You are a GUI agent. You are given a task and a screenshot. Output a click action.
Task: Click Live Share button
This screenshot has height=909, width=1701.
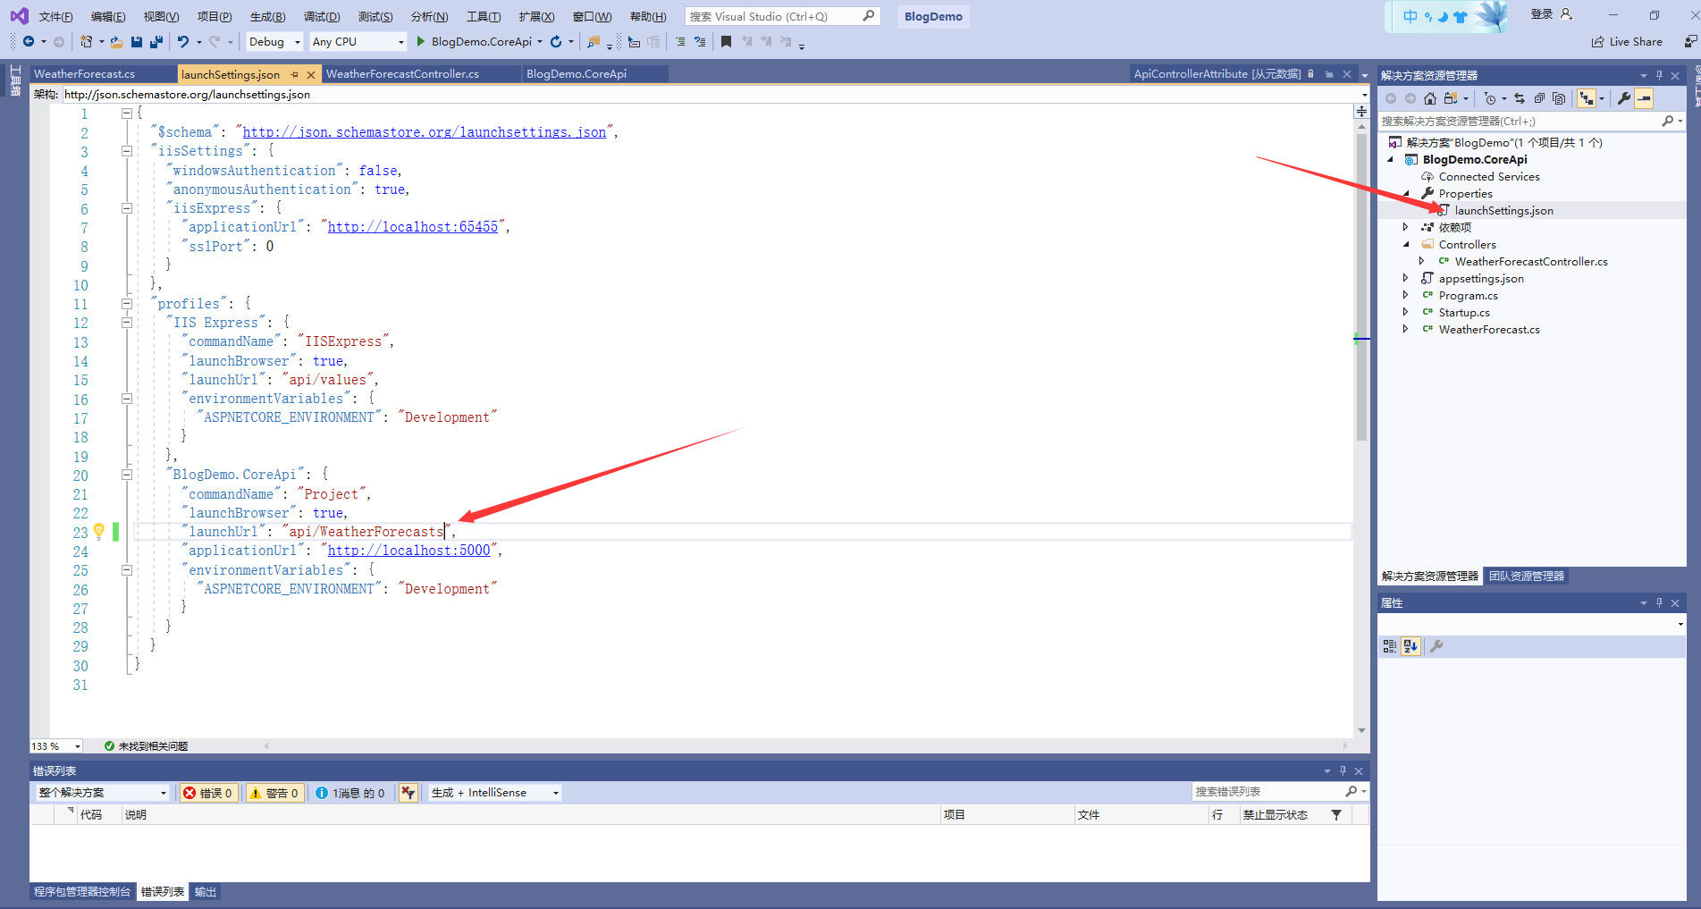[x=1628, y=42]
